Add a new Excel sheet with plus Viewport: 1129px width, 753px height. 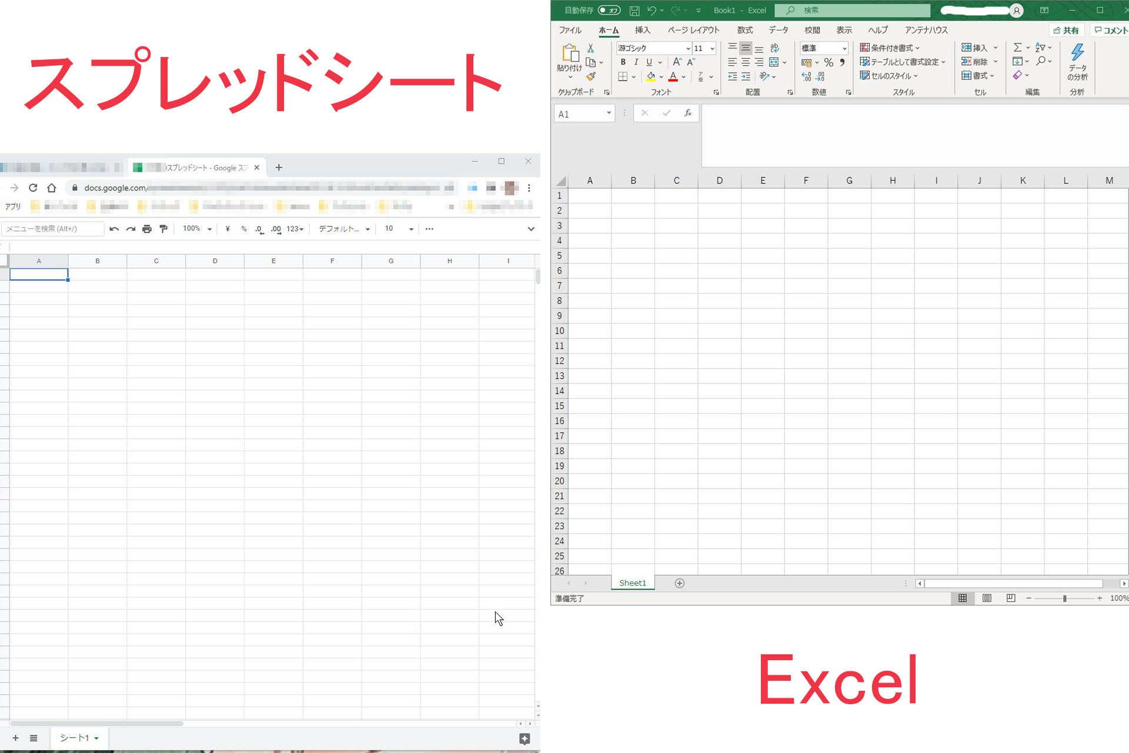[x=679, y=583]
